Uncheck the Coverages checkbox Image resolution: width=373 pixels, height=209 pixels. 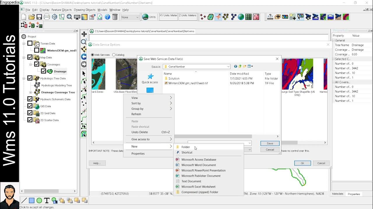pos(37,64)
